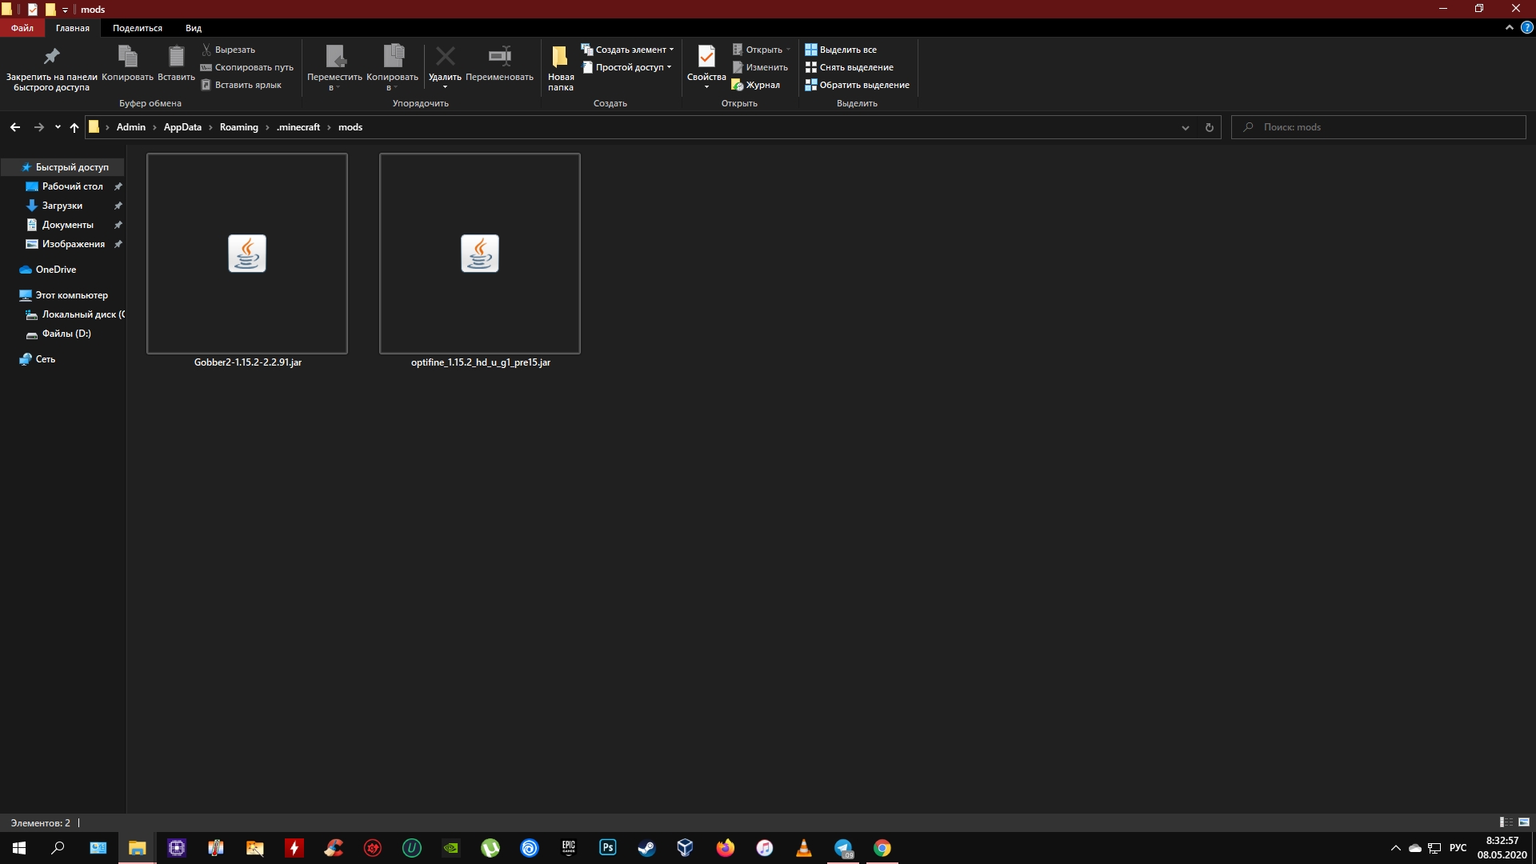Switch to the Главная ribbon tab
The width and height of the screenshot is (1536, 864).
point(73,28)
